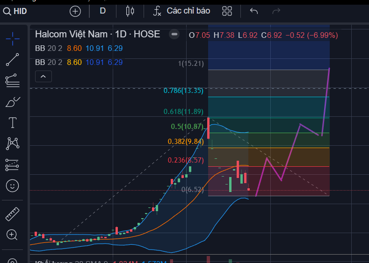Screen dimensions: 369x263
Task: Activate the zoom in magnifier tool
Action: pos(13,235)
